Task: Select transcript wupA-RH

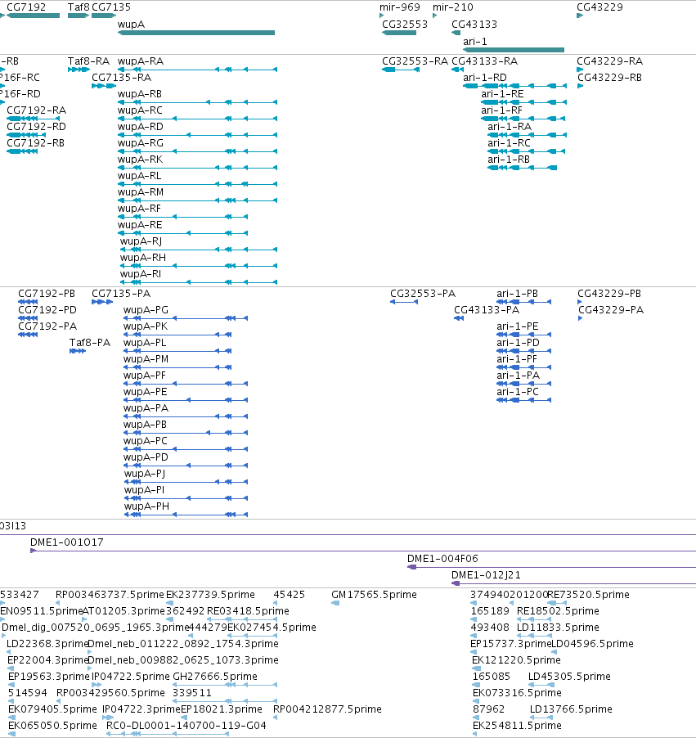Action: click(199, 266)
